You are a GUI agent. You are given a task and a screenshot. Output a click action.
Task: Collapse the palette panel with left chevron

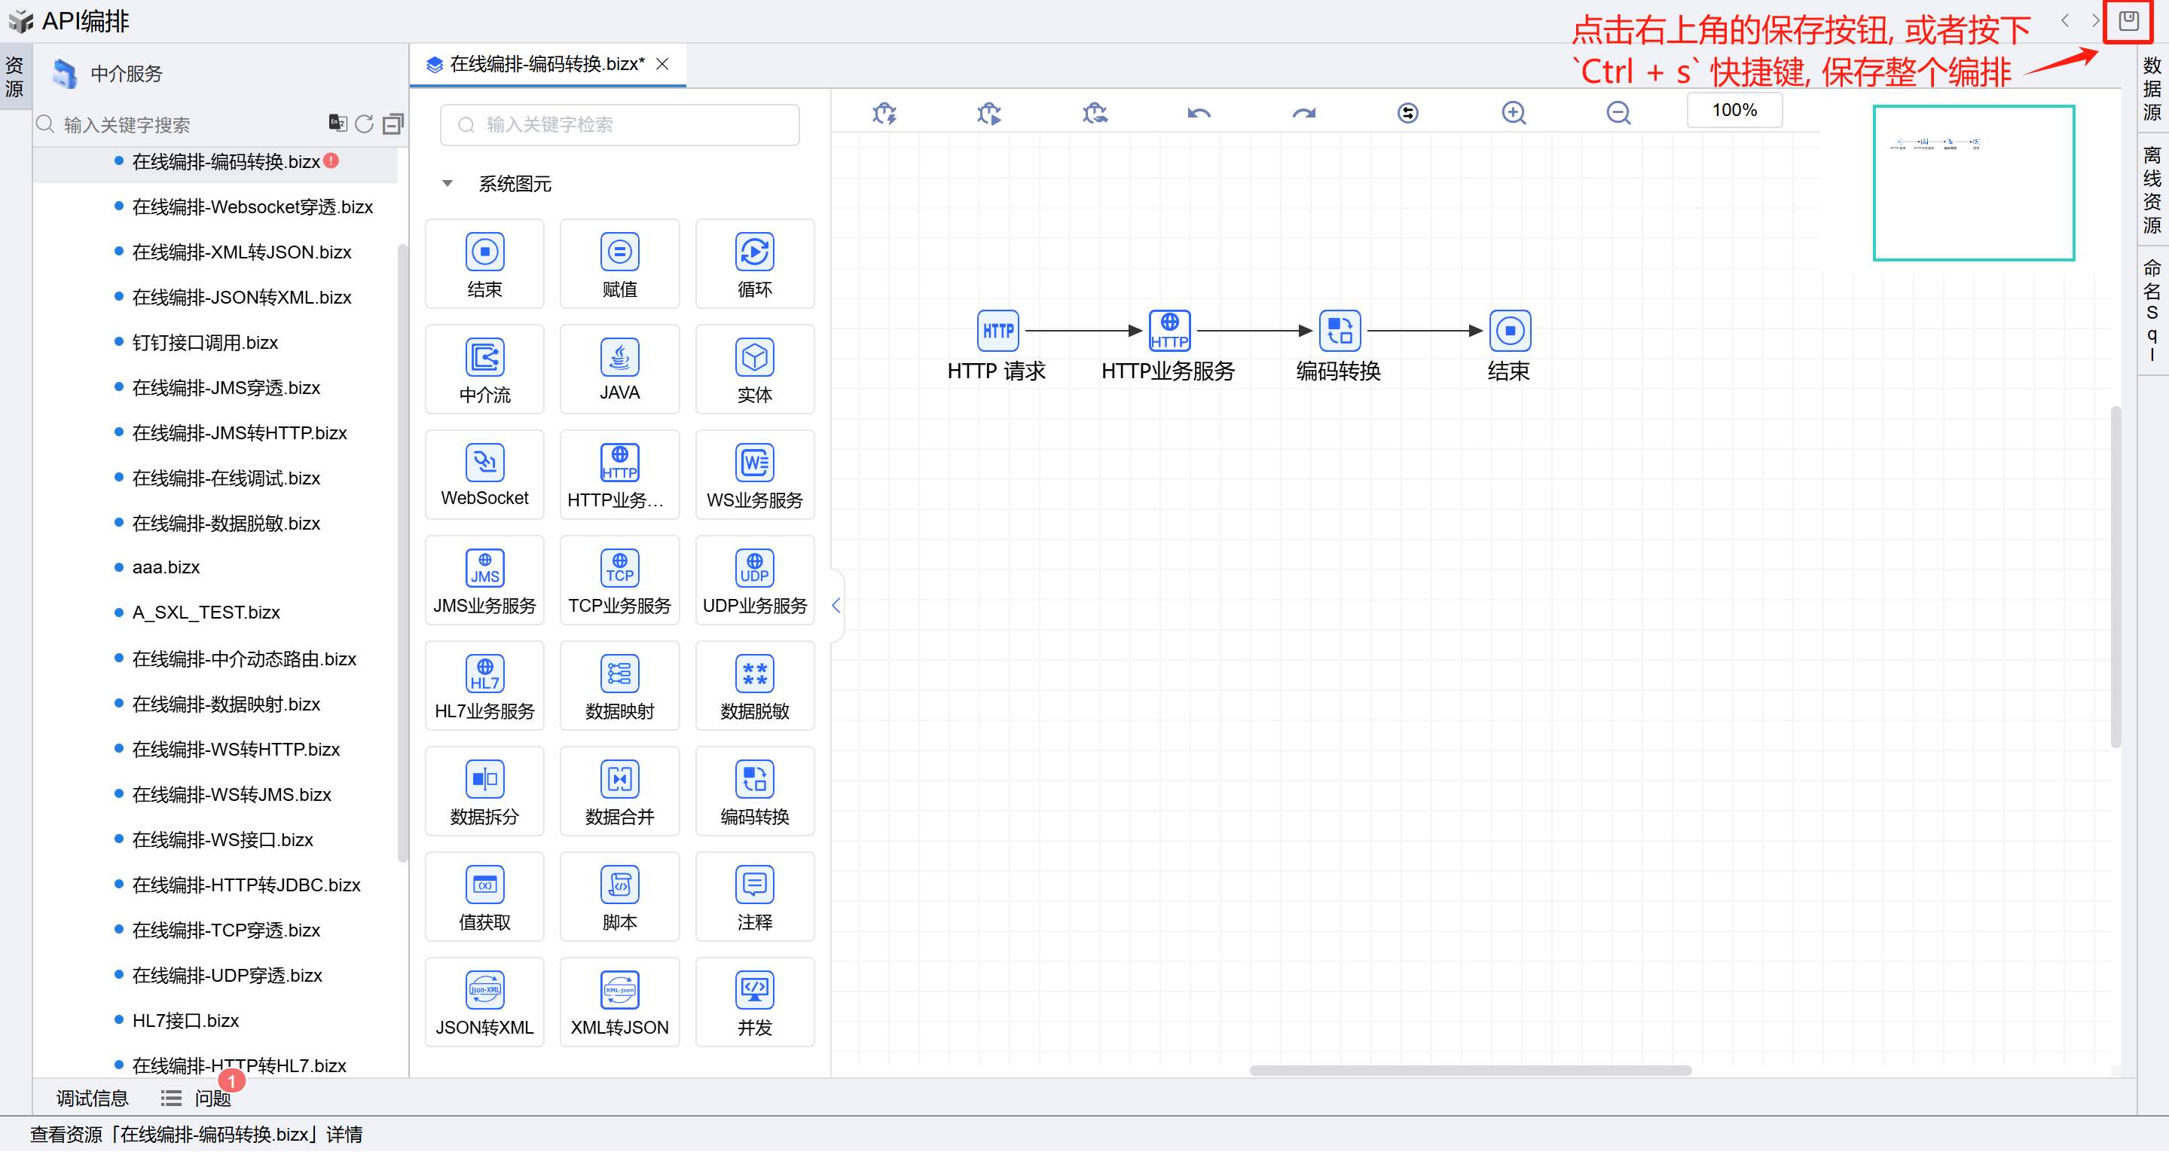tap(836, 606)
